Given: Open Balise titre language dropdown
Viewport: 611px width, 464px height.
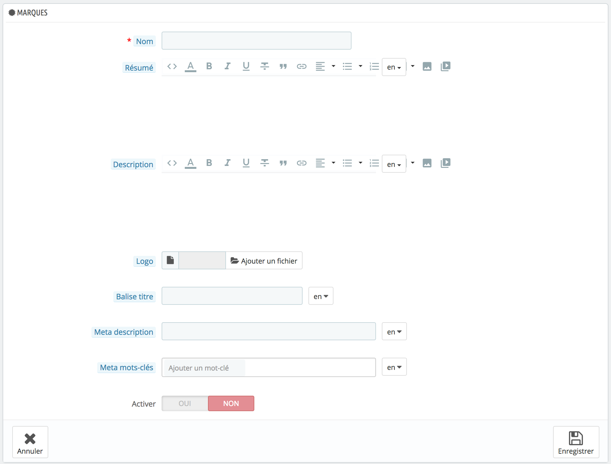Looking at the screenshot, I should [x=321, y=296].
